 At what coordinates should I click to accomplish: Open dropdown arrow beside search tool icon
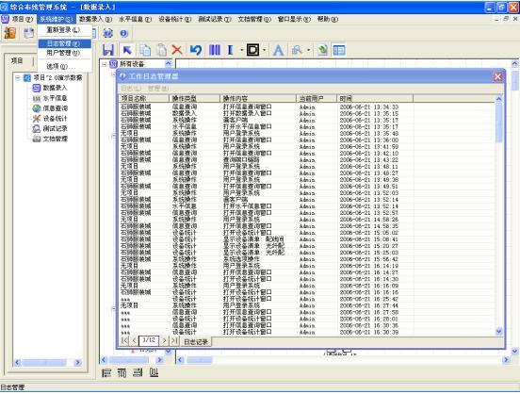(x=308, y=50)
